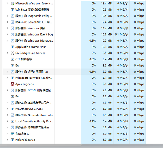Expand the 移动设备 (2) row
This screenshot has width=163, height=148.
[x=7, y=134]
